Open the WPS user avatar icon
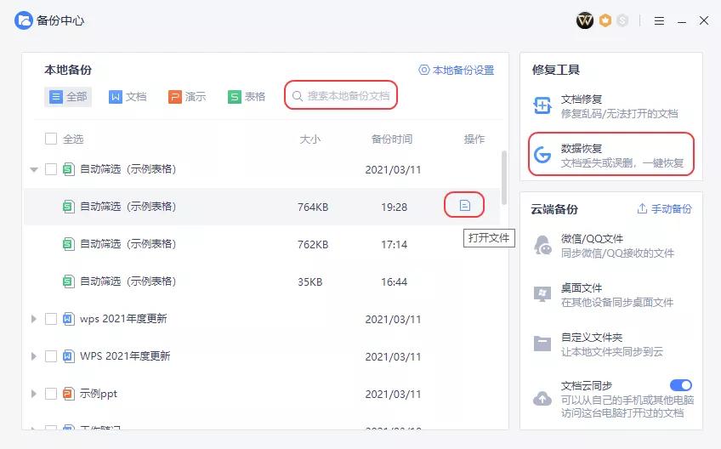 585,20
